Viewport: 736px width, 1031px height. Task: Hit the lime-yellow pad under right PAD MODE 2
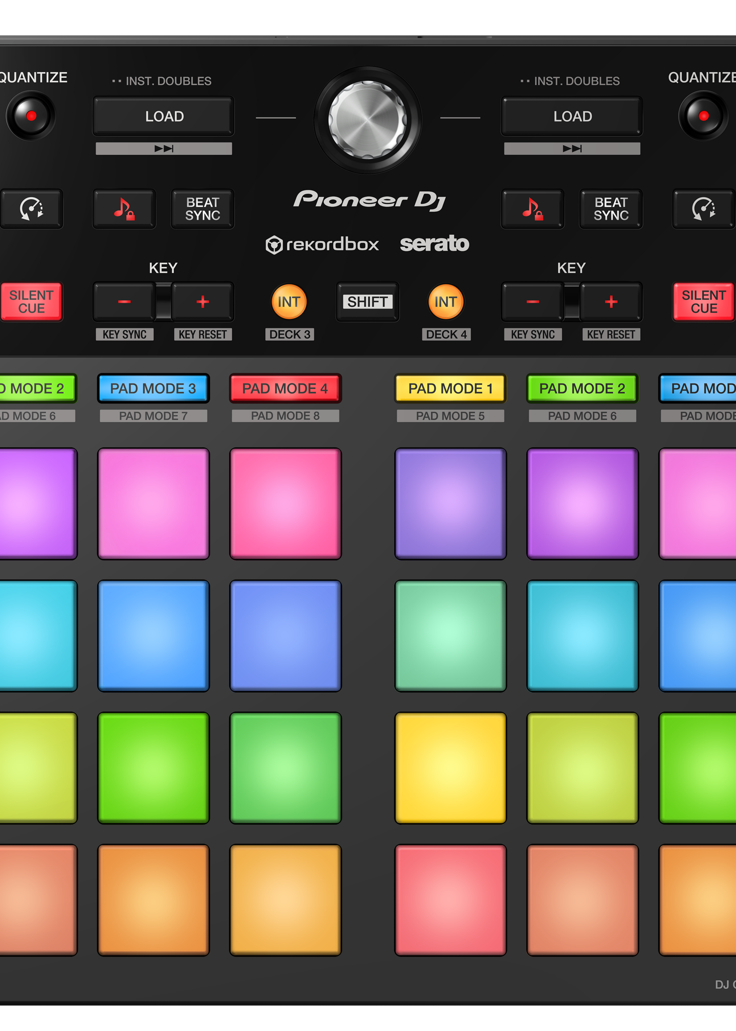pos(582,768)
